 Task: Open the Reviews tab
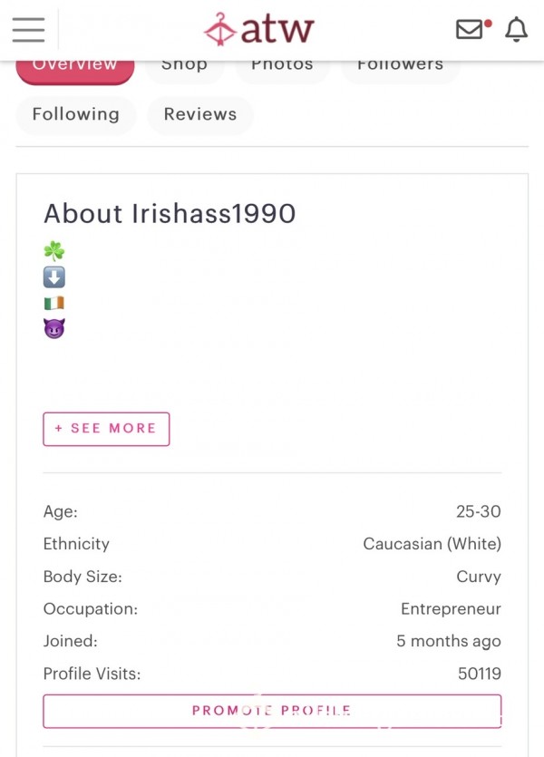point(200,114)
